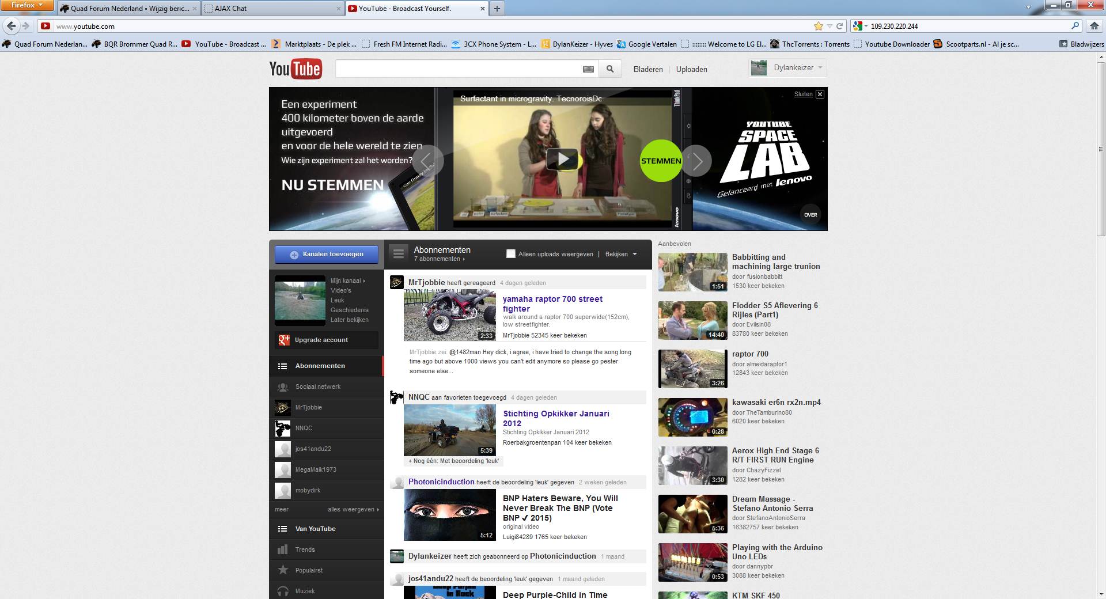This screenshot has height=599, width=1106.
Task: Click the green STEMMEN circle button
Action: 661,161
